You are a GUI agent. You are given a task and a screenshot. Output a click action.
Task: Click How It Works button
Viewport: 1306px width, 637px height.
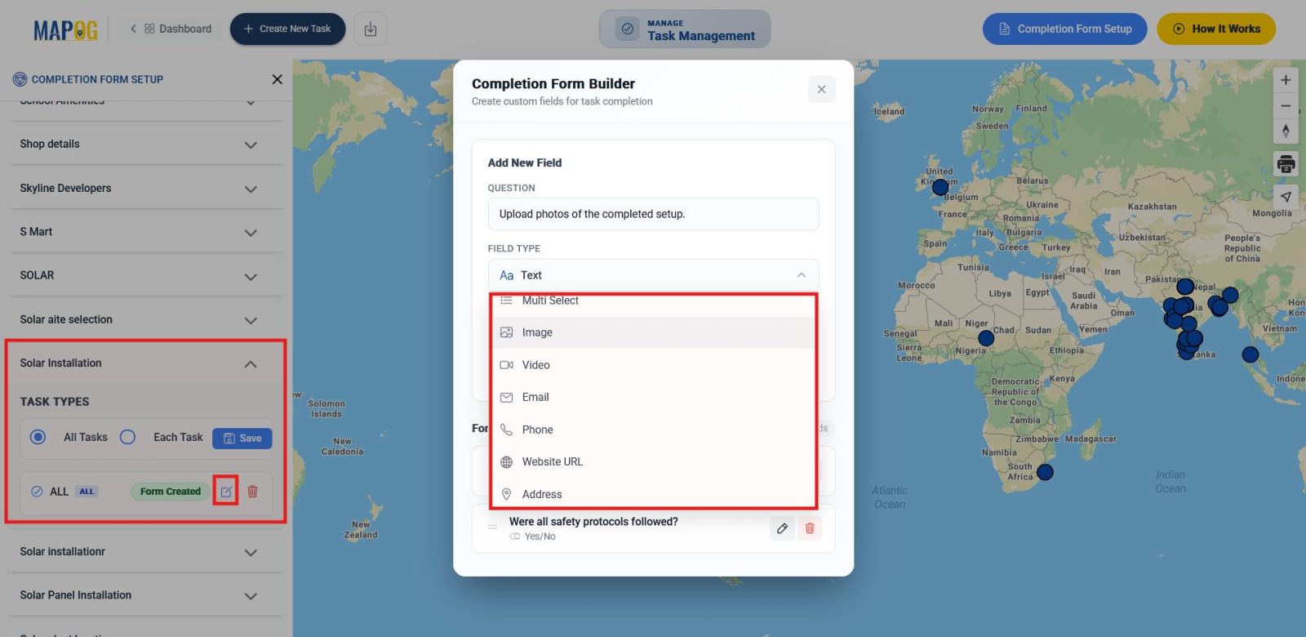point(1216,29)
